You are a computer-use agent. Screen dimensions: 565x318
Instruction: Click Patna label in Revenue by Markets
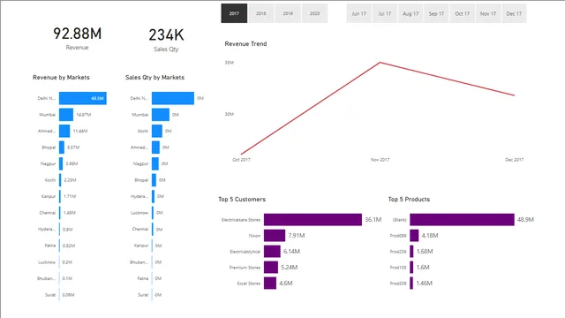50,246
